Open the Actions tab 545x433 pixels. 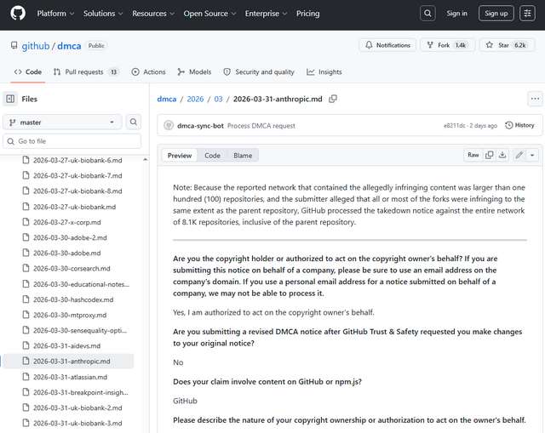(149, 71)
